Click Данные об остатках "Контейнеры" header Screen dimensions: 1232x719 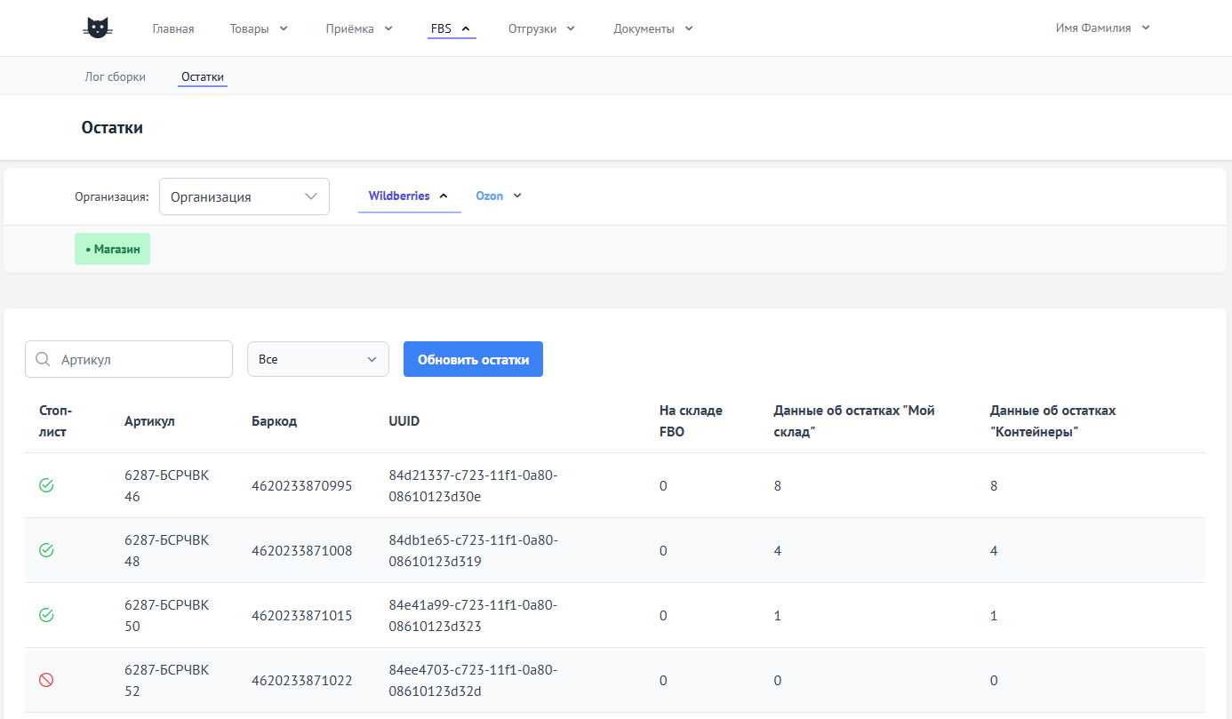click(x=1053, y=421)
